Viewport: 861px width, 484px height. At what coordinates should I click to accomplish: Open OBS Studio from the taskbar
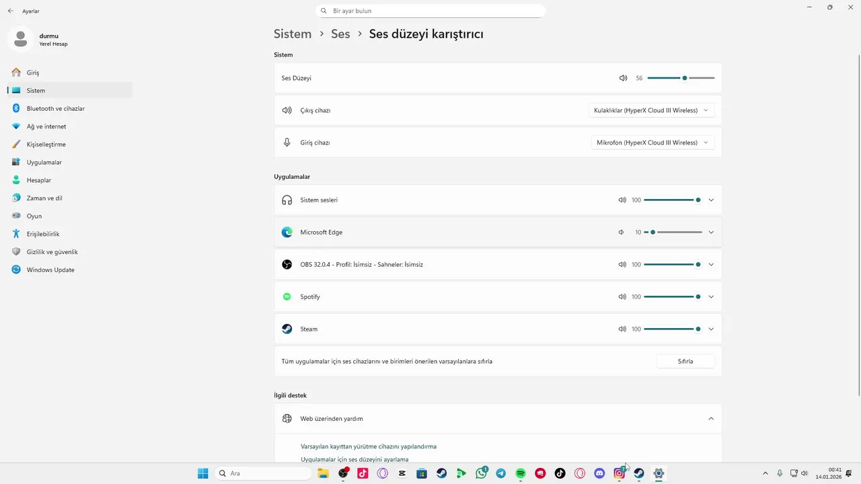(x=343, y=473)
